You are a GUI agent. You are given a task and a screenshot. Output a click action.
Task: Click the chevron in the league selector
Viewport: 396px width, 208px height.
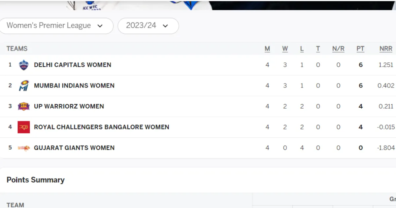(100, 26)
